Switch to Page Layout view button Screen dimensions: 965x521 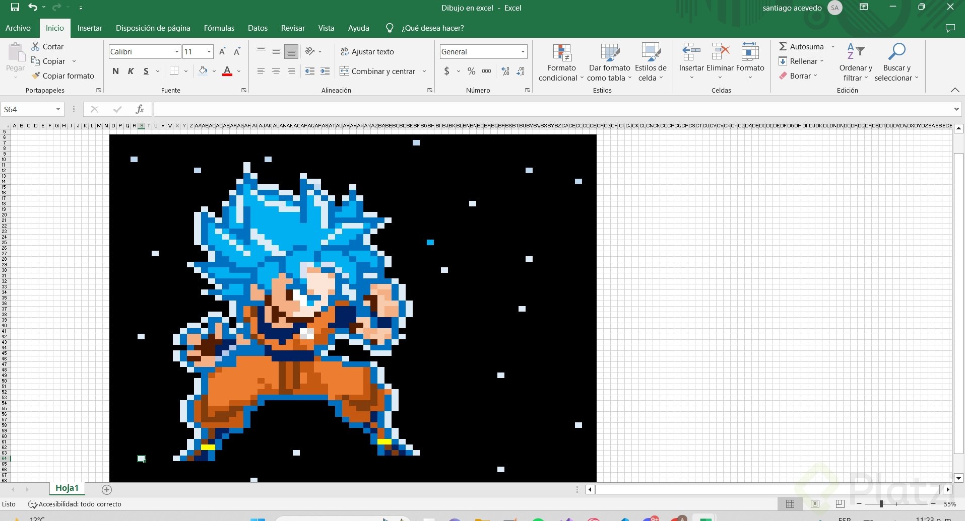[x=815, y=504]
